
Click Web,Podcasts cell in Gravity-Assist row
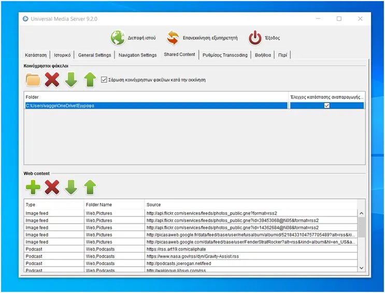click(x=114, y=256)
